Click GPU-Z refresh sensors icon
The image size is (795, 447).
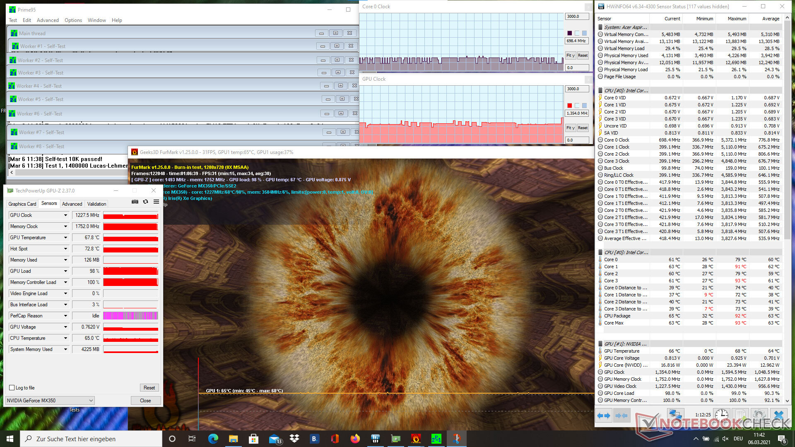tap(145, 202)
